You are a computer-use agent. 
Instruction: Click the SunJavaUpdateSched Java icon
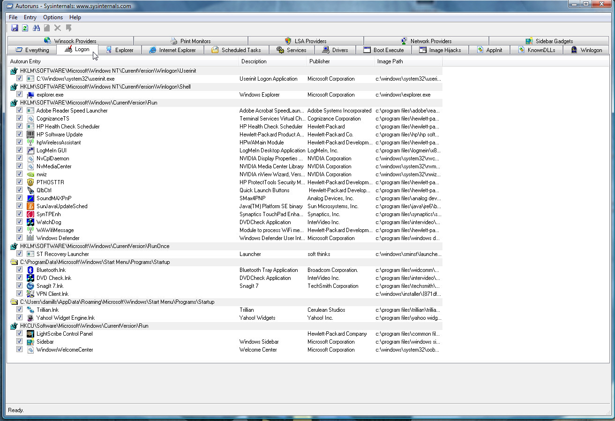click(30, 206)
